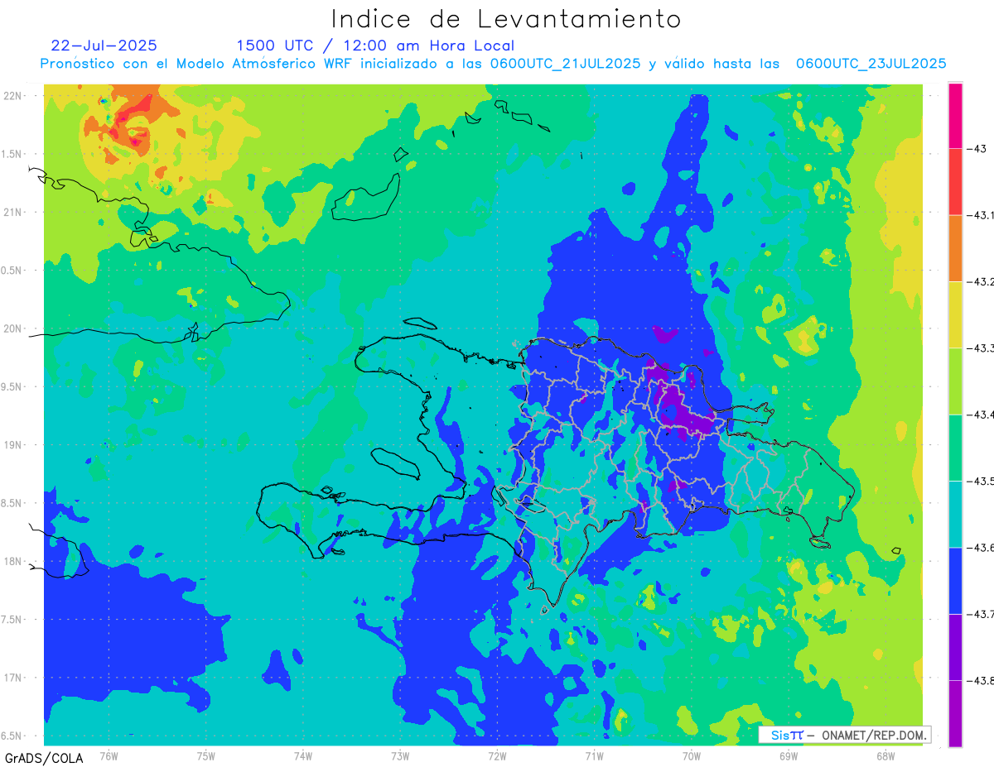Screen dimensions: 994x767
Task: Click the purple swatch below -43.8
Action: pyautogui.click(x=955, y=713)
